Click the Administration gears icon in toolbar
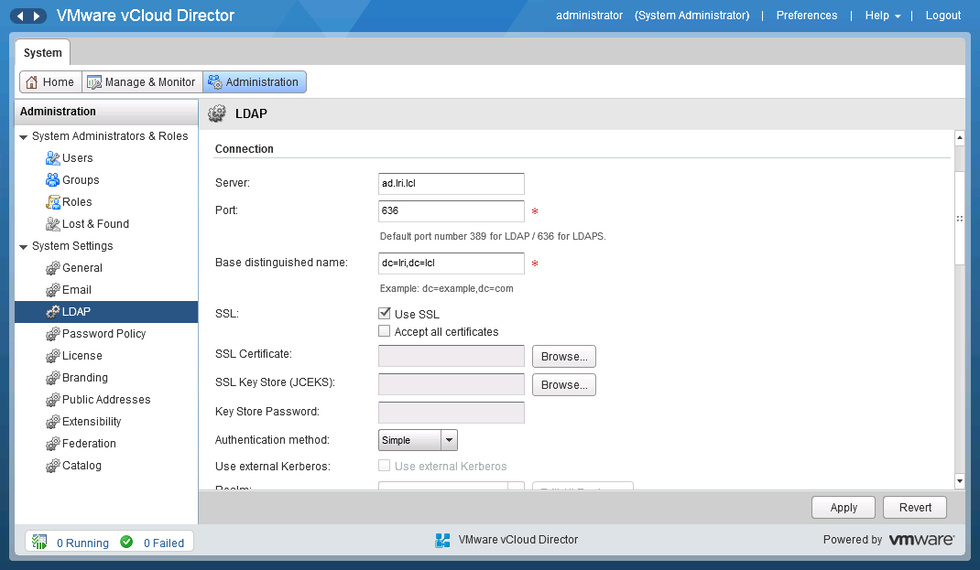Screen dimensions: 980x570 [x=215, y=81]
